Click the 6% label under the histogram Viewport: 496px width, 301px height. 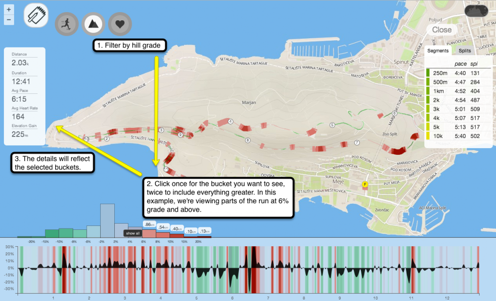[143, 241]
